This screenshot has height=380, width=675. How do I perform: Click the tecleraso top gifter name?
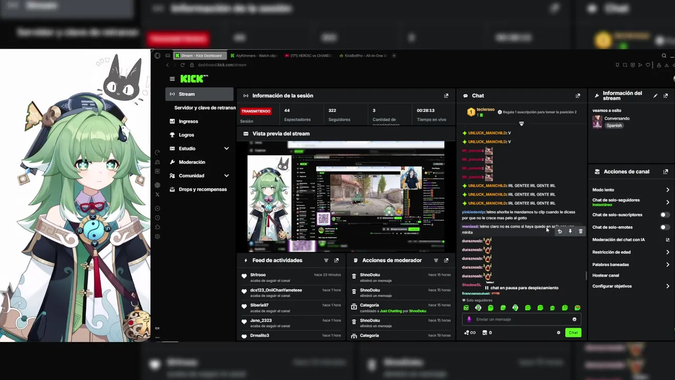click(486, 110)
